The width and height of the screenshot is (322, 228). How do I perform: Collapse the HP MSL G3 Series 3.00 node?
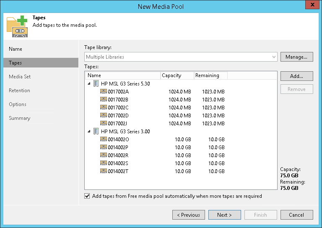pos(89,131)
